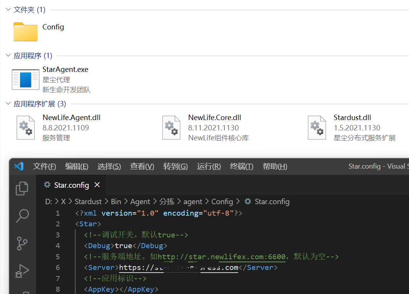Screen dimensions: 409x294
Task: Click the 应用程序 (1) group header
Action: 33,55
